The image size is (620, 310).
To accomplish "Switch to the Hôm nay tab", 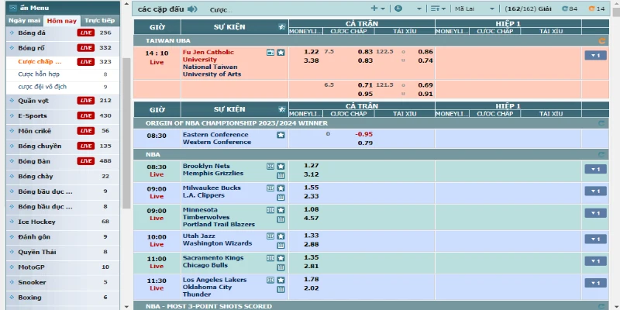I will pyautogui.click(x=62, y=21).
